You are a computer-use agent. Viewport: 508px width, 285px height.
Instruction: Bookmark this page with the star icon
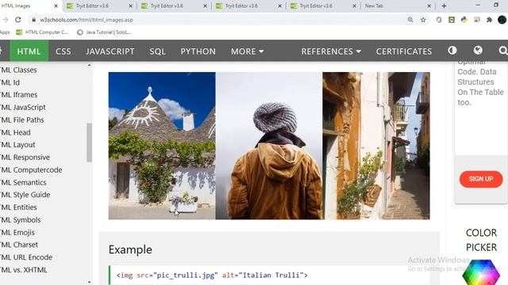click(x=423, y=20)
